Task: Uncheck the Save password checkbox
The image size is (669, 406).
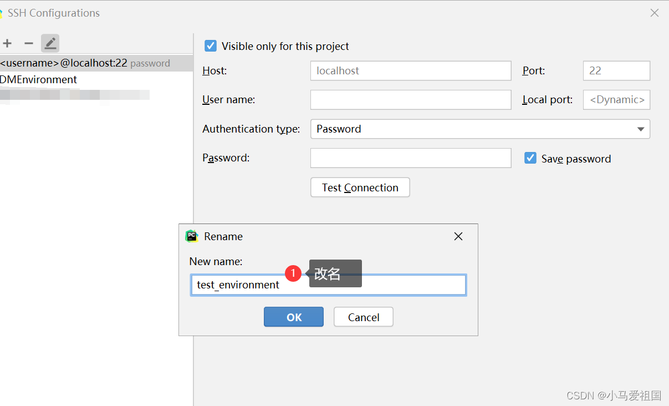Action: coord(530,158)
